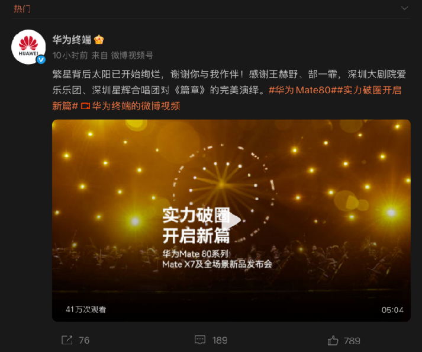This screenshot has height=352, width=422.
Task: Click the blue verified badge on avatar
Action: pos(41,60)
